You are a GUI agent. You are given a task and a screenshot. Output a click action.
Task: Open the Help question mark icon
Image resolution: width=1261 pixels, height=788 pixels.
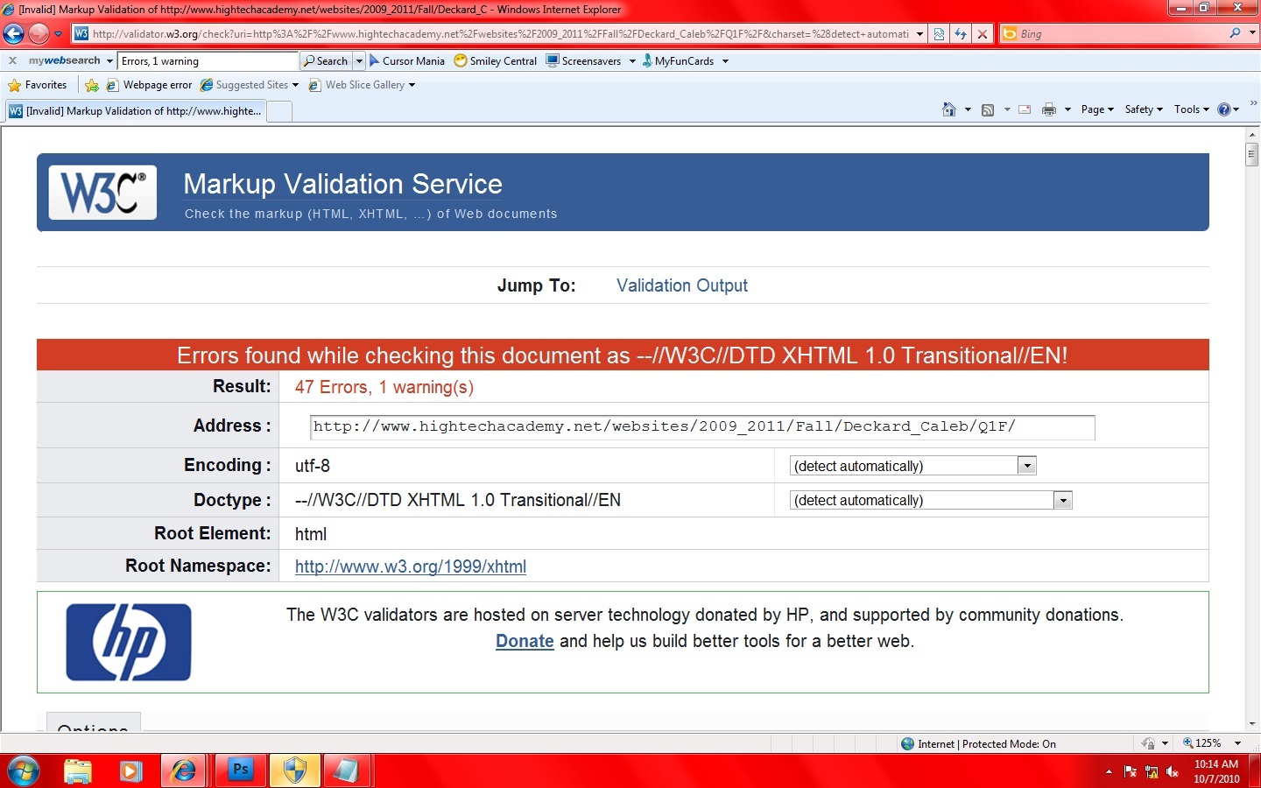[1223, 109]
